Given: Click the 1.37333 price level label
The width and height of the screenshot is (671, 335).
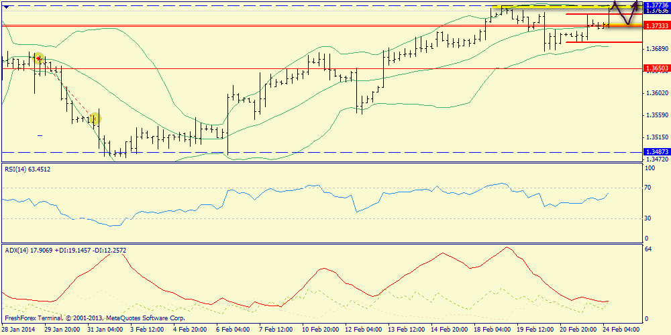Looking at the screenshot, I should (657, 25).
